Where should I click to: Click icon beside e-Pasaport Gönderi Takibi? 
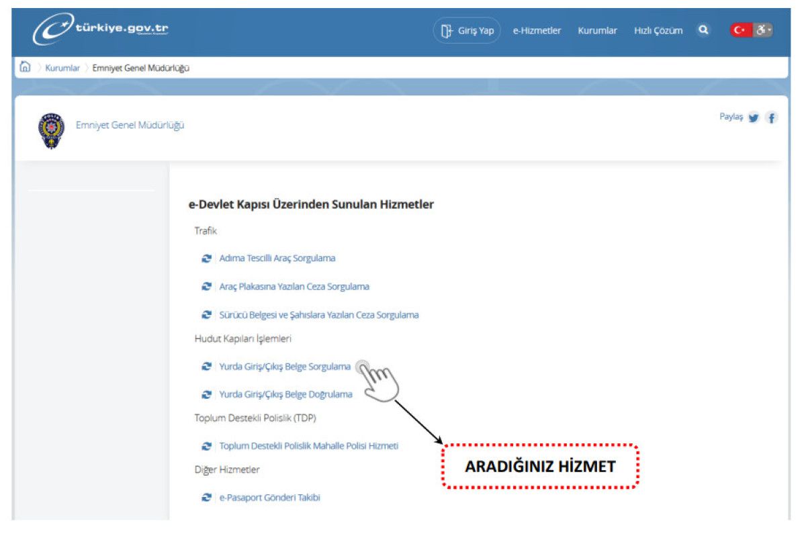(x=207, y=498)
